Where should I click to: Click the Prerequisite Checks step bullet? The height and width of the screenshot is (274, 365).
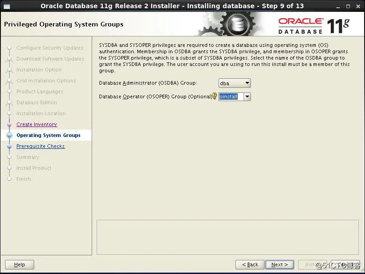(x=9, y=147)
